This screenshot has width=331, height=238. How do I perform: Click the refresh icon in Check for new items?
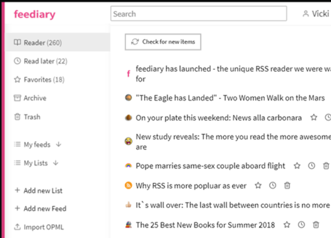pos(135,42)
